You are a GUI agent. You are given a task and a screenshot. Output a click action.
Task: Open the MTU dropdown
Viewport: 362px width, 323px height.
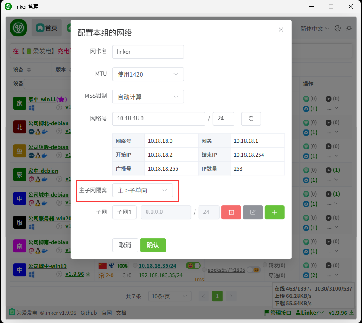(148, 74)
